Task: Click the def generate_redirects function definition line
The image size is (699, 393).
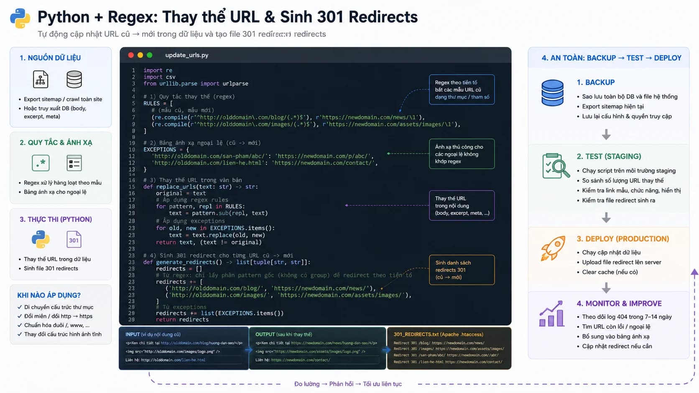Action: coord(227,262)
